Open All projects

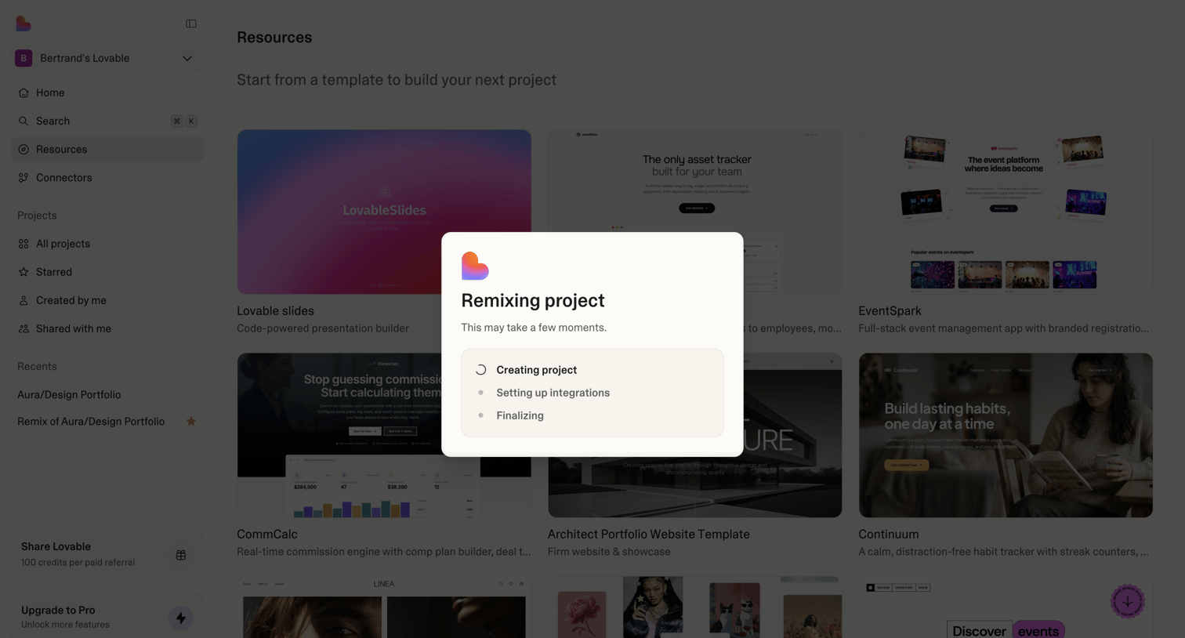tap(107, 244)
